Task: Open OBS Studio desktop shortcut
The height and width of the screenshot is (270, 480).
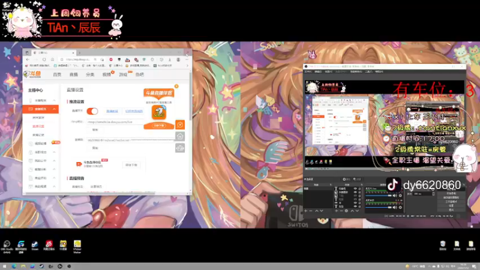Action: point(7,247)
